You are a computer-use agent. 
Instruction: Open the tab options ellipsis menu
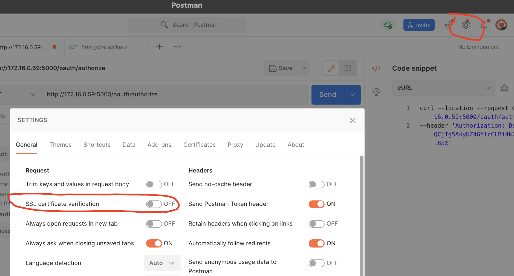tap(177, 47)
